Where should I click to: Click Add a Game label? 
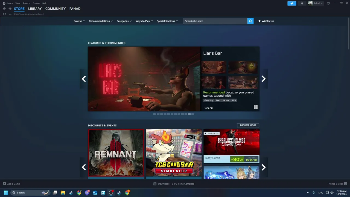pyautogui.click(x=13, y=184)
